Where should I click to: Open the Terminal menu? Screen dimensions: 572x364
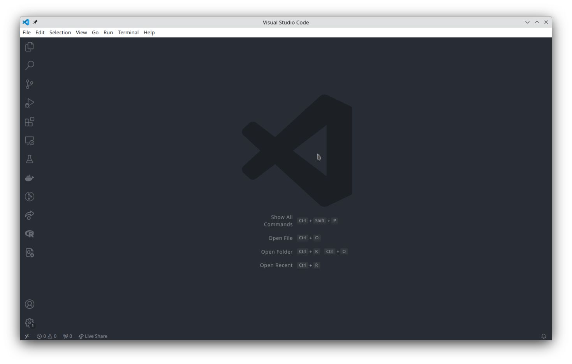[x=128, y=32]
